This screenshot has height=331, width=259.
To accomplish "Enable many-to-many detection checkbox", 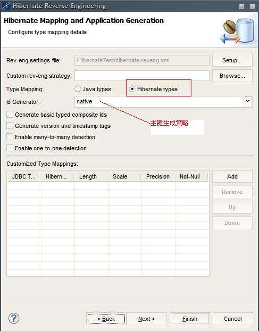I will pos(10,137).
